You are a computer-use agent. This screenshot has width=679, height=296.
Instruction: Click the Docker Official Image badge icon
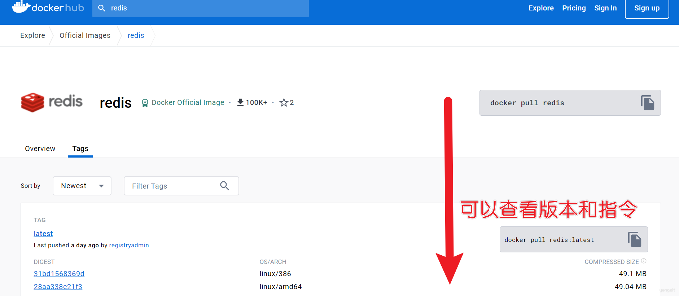(145, 103)
